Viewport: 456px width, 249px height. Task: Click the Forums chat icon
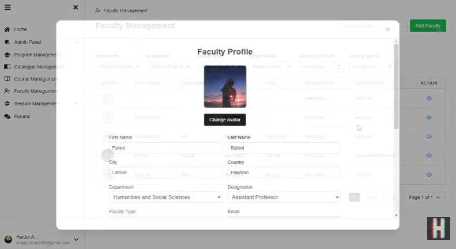[x=7, y=116]
